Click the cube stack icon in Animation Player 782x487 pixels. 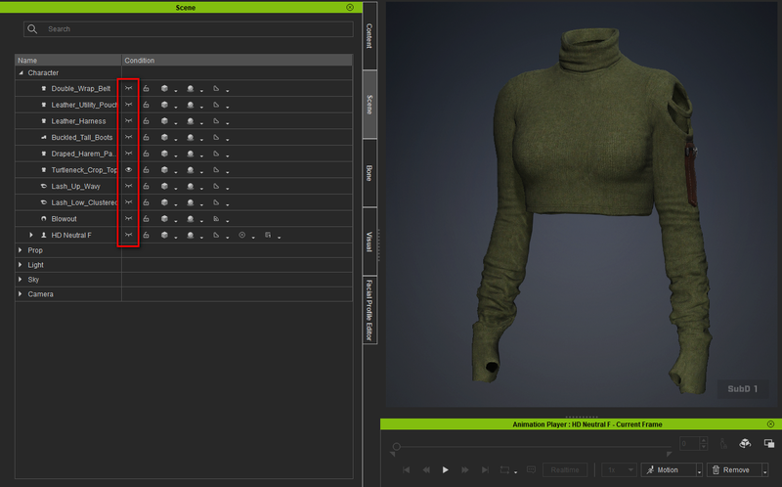pyautogui.click(x=745, y=443)
